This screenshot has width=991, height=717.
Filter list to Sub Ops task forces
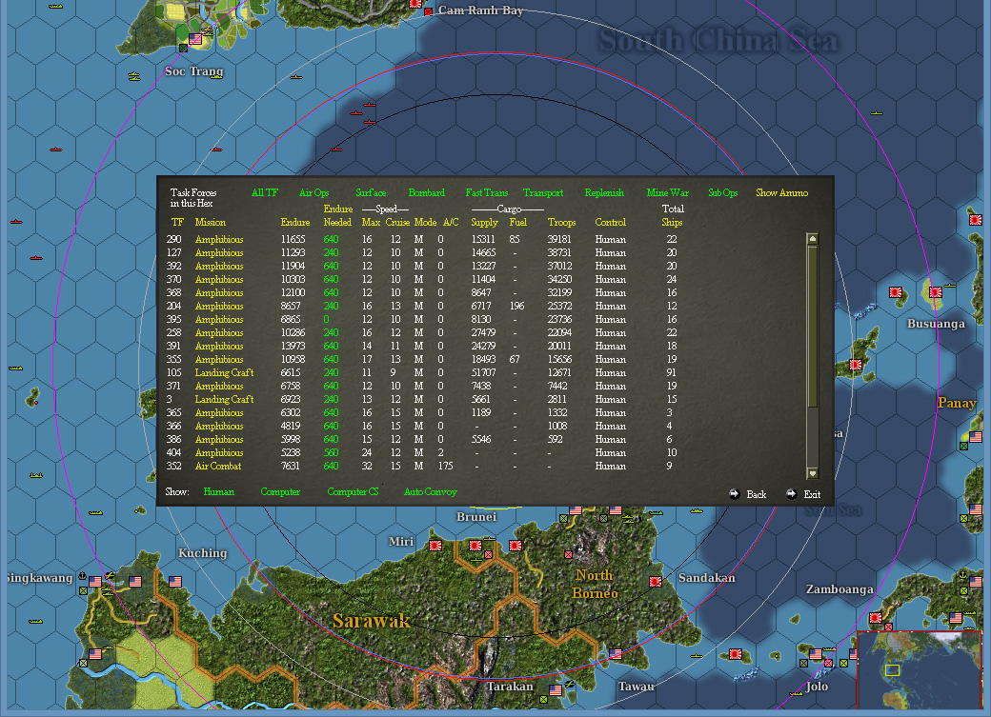pyautogui.click(x=723, y=192)
